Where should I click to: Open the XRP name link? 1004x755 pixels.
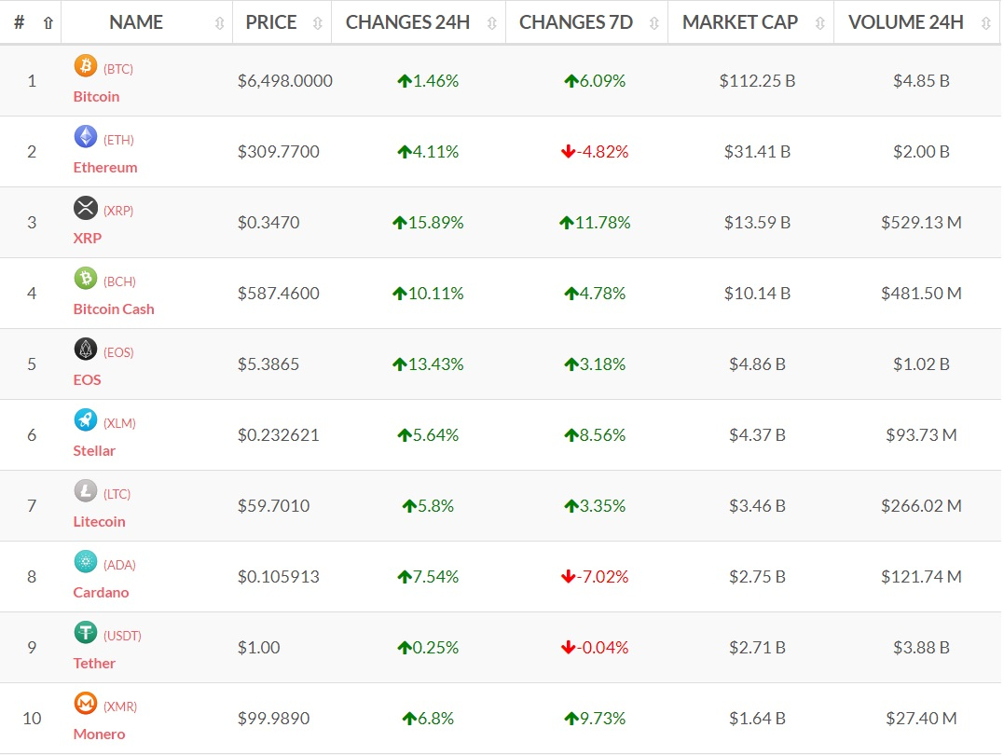(x=87, y=239)
